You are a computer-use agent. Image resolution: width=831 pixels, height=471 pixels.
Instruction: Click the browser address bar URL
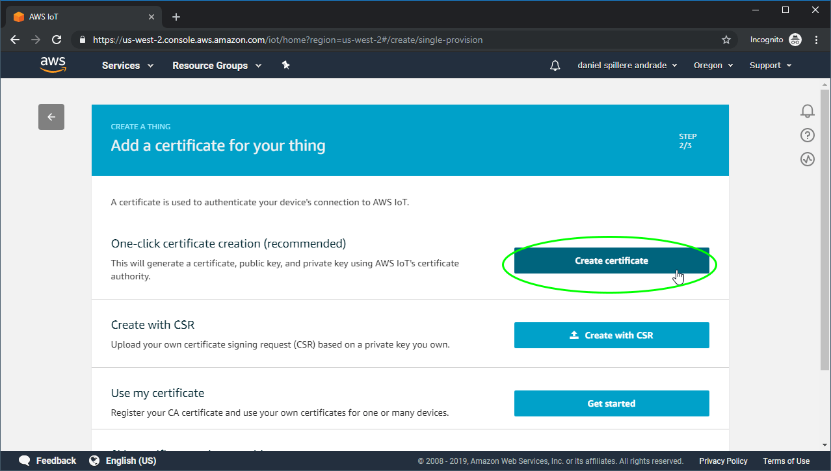287,40
